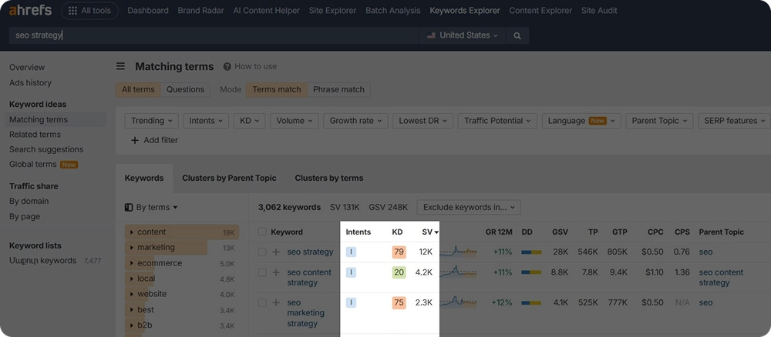Run search with magnifier icon
This screenshot has width=771, height=337.
[517, 35]
